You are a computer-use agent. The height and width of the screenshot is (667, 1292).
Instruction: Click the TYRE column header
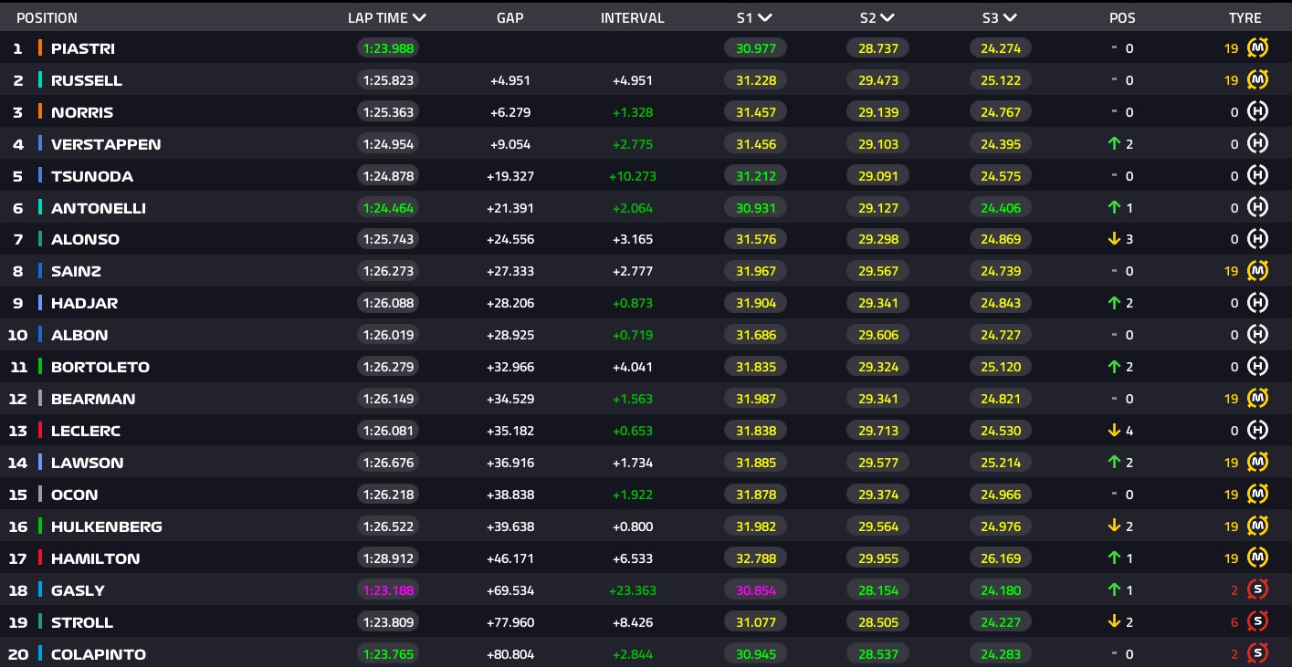[1245, 17]
